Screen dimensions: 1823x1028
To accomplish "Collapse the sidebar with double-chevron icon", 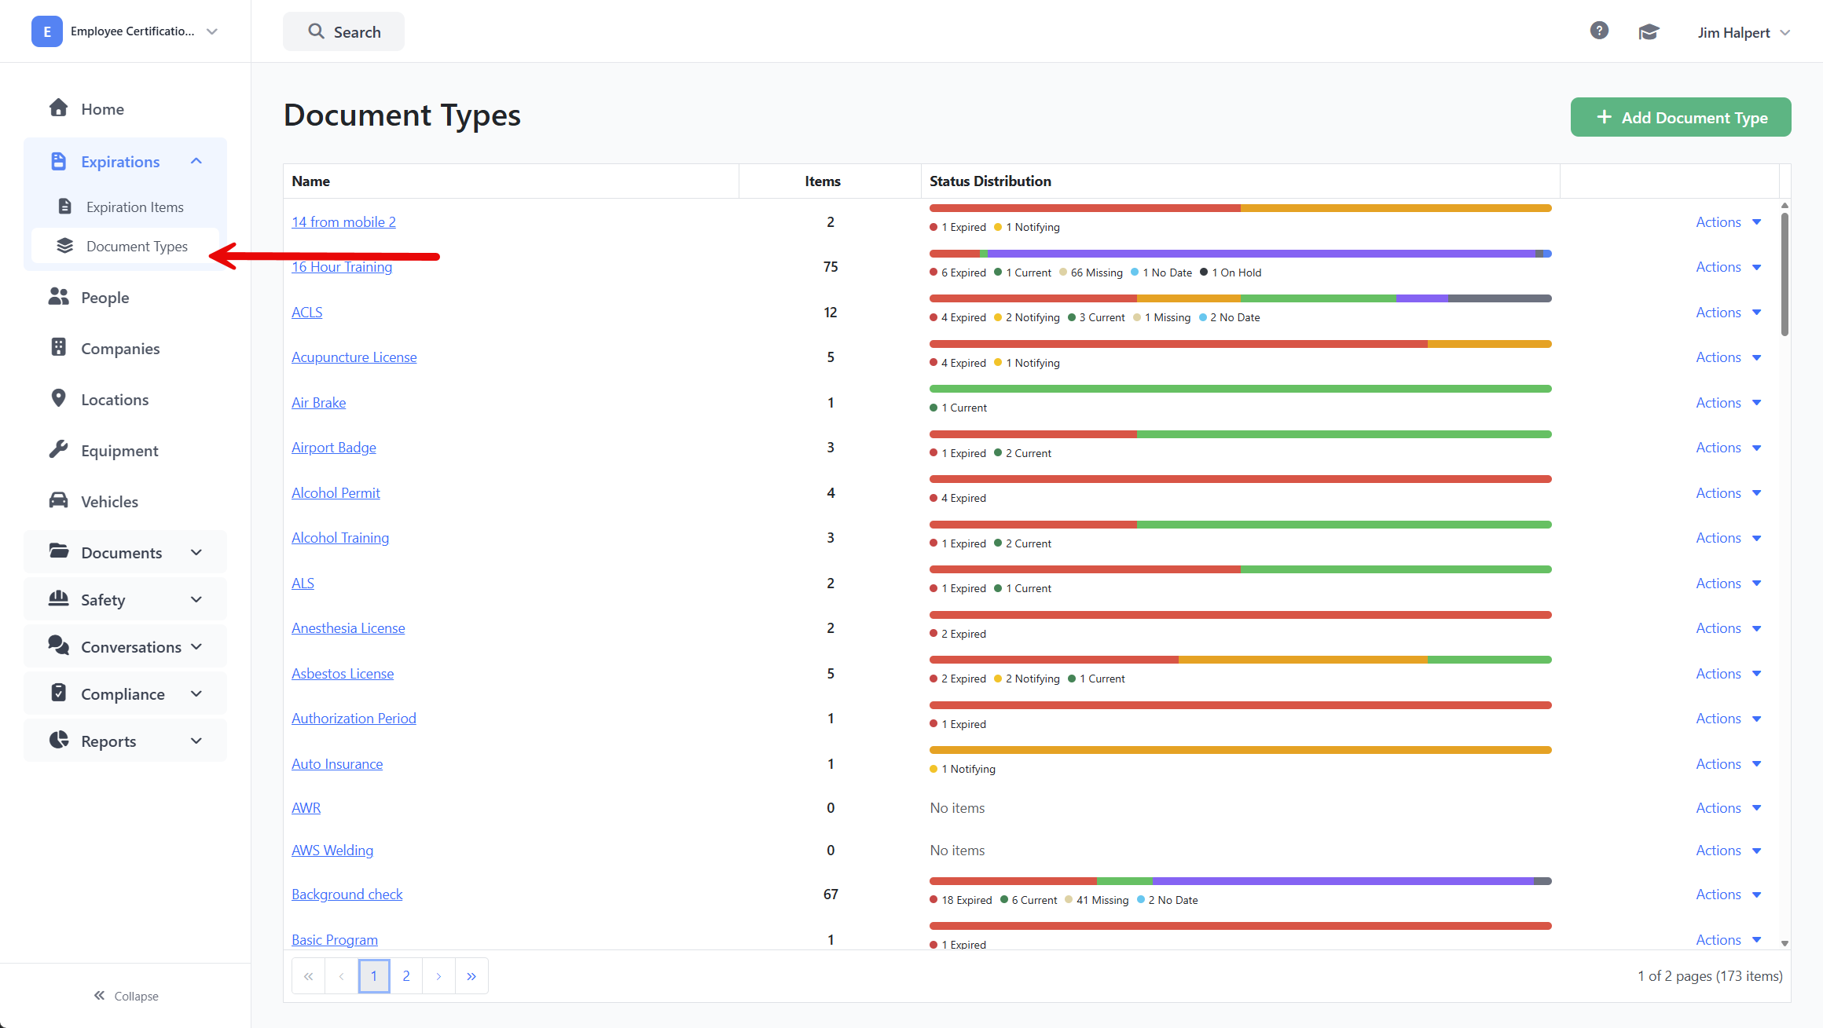I will pyautogui.click(x=100, y=996).
